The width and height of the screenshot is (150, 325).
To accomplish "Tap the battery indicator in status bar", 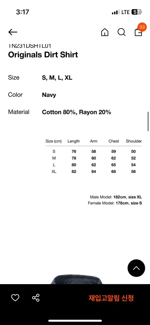I will coord(136,12).
